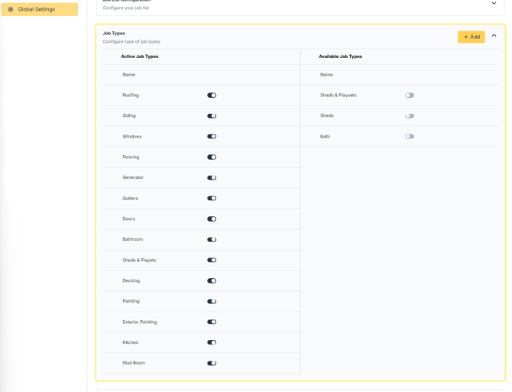Screen dimensions: 512x392
Task: Turn off the Siding toggle
Action: click(x=212, y=116)
